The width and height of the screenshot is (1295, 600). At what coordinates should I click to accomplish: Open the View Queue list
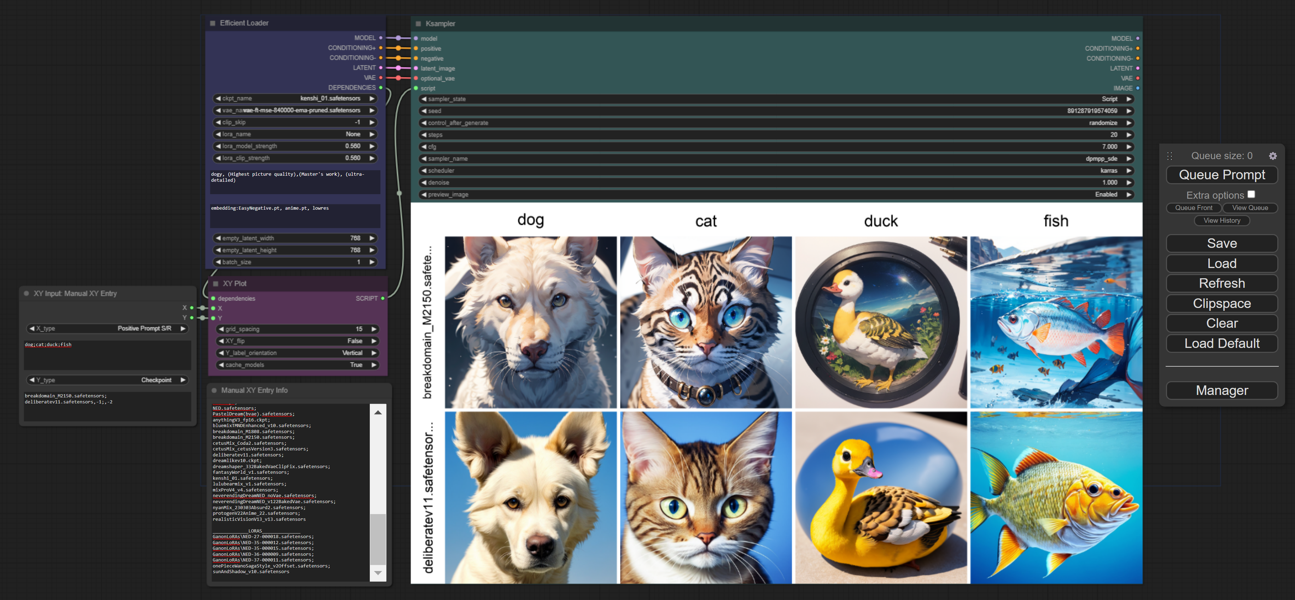1250,208
